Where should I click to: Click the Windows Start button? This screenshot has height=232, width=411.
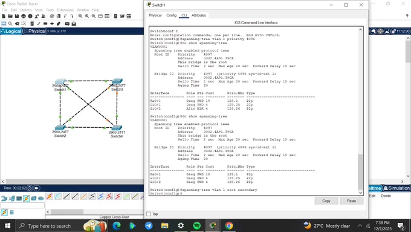pos(8,226)
